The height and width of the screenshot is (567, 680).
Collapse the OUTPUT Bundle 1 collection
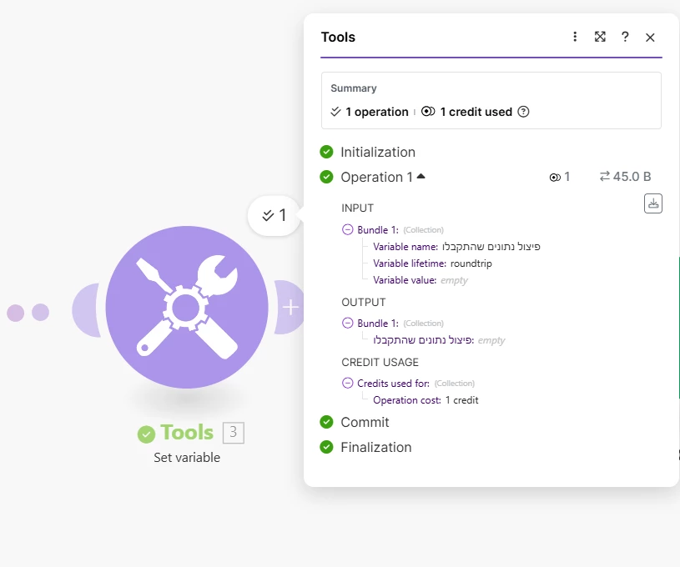click(x=347, y=323)
